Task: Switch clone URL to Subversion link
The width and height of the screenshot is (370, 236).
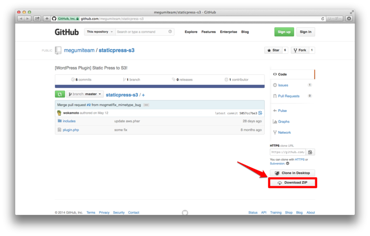Action: tap(277, 163)
